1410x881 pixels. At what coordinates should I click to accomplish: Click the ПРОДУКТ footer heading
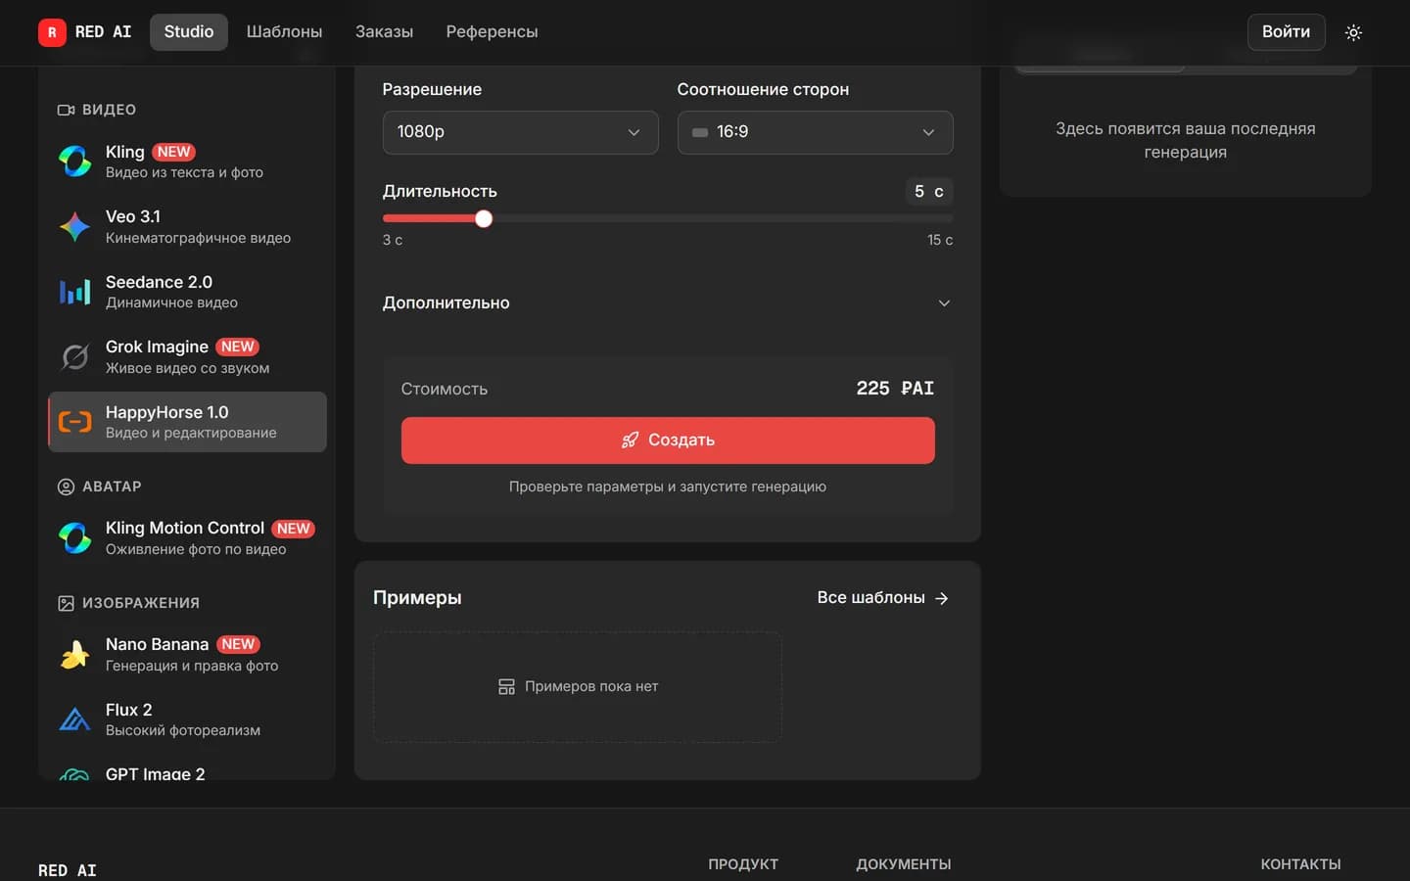(743, 864)
